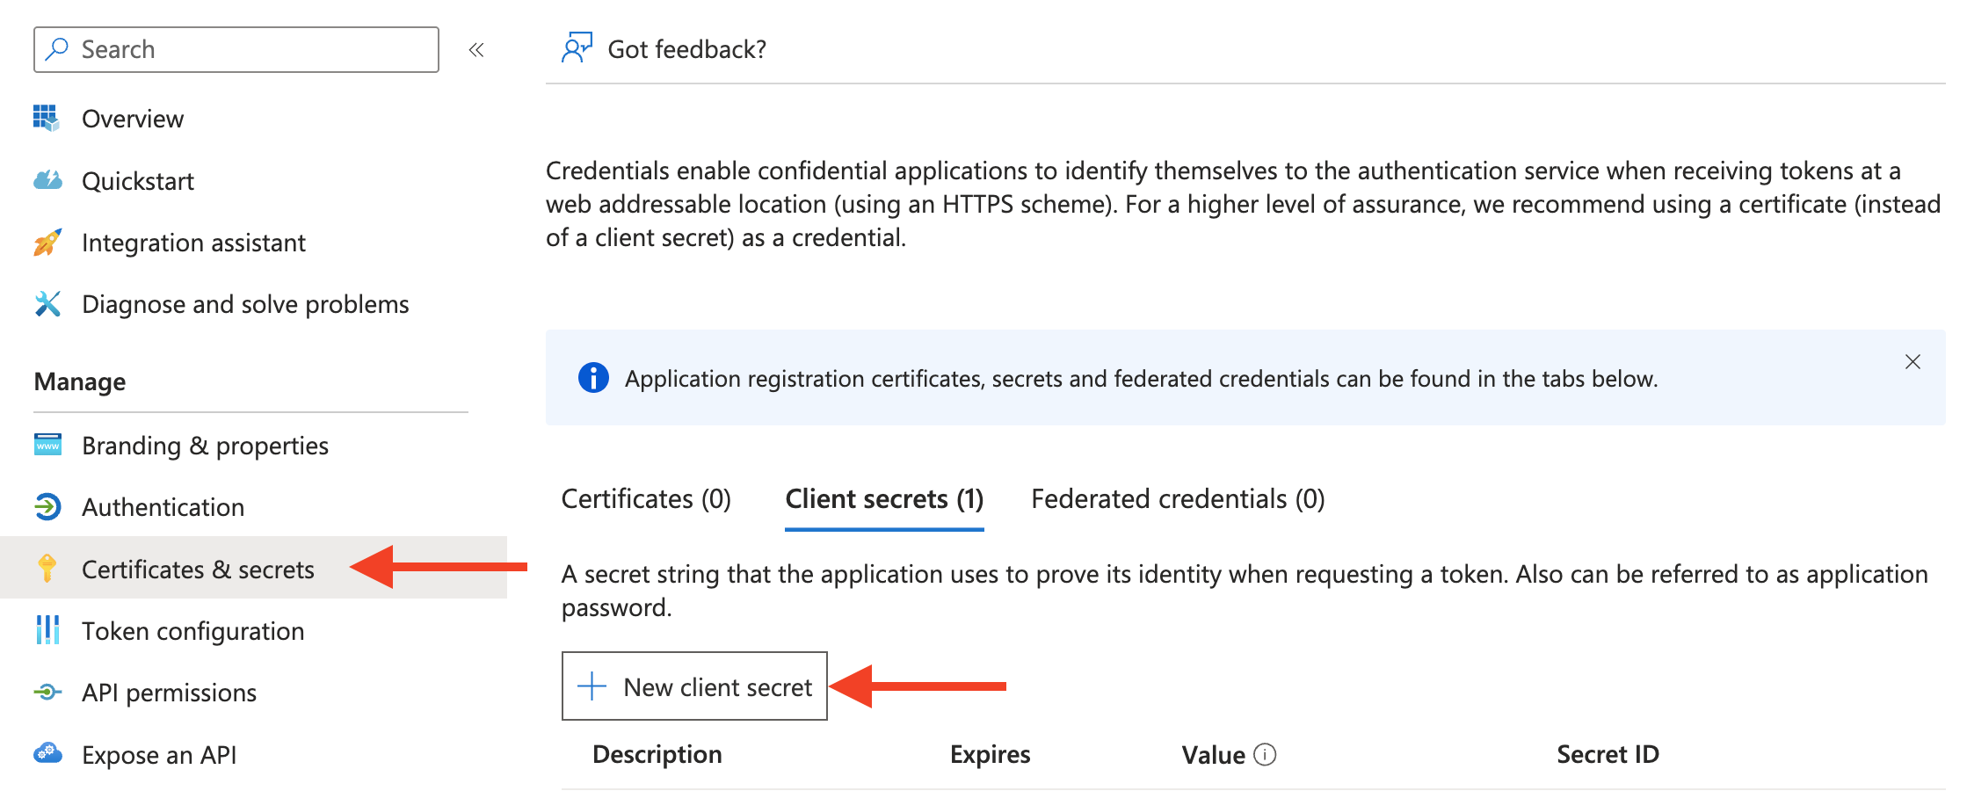Viewport: 1967px width, 791px height.
Task: Click the Diagnose and solve problems wrench icon
Action: point(47,304)
